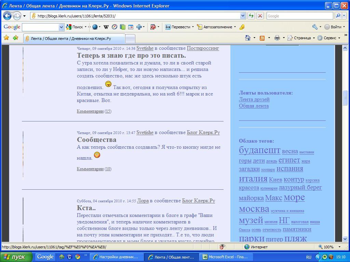Select the москва tag

254,209
